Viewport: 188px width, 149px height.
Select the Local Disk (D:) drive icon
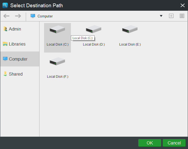point(93,29)
